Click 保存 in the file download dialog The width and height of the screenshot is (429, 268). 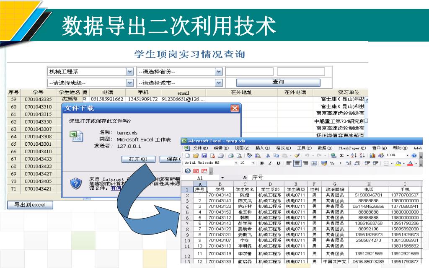coord(171,159)
